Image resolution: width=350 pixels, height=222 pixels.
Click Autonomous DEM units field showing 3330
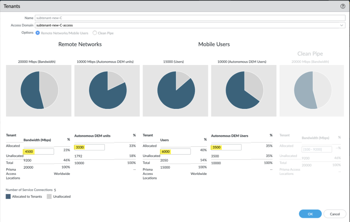90,147
